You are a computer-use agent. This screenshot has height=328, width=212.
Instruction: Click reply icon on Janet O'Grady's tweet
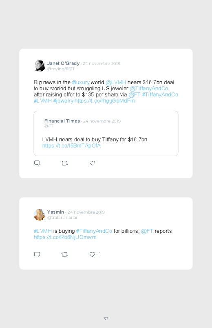[37, 163]
